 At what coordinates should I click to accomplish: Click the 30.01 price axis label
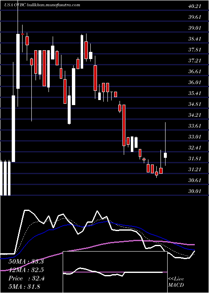(195, 191)
